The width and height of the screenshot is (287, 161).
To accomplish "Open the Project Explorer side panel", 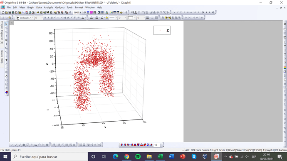I will (2, 32).
